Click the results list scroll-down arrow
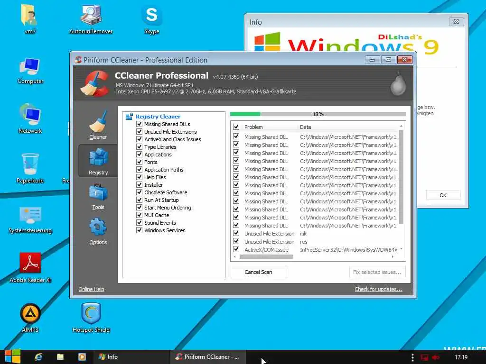 point(401,249)
